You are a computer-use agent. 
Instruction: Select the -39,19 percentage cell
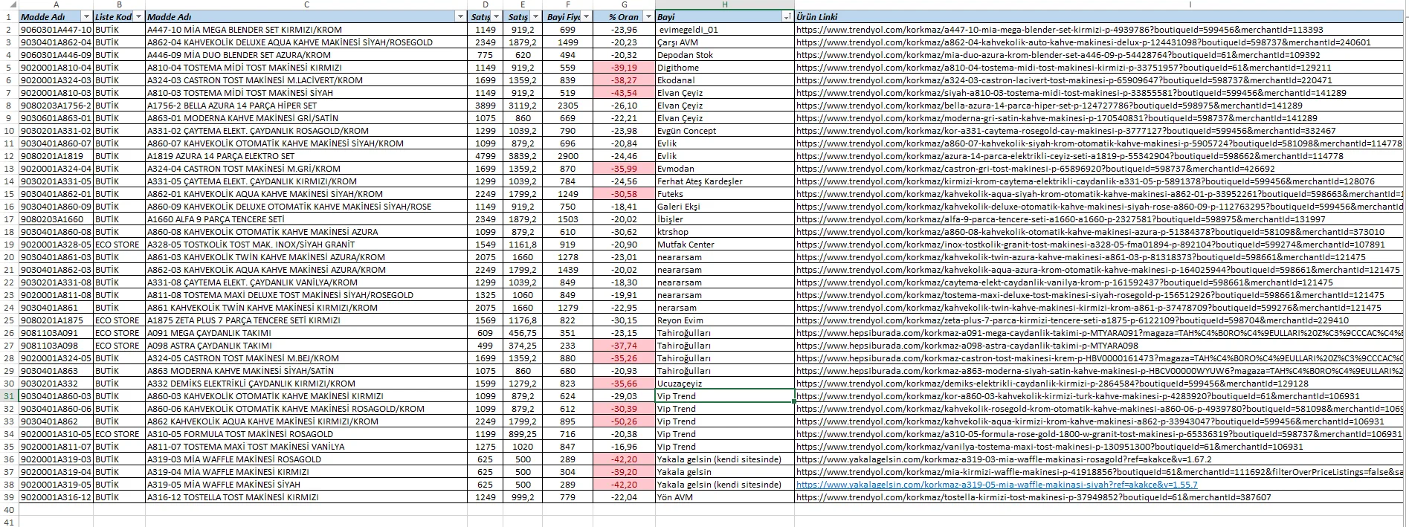tap(624, 68)
